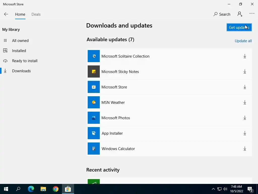Launch Google Chrome from the taskbar
The width and height of the screenshot is (258, 194).
pos(56,189)
